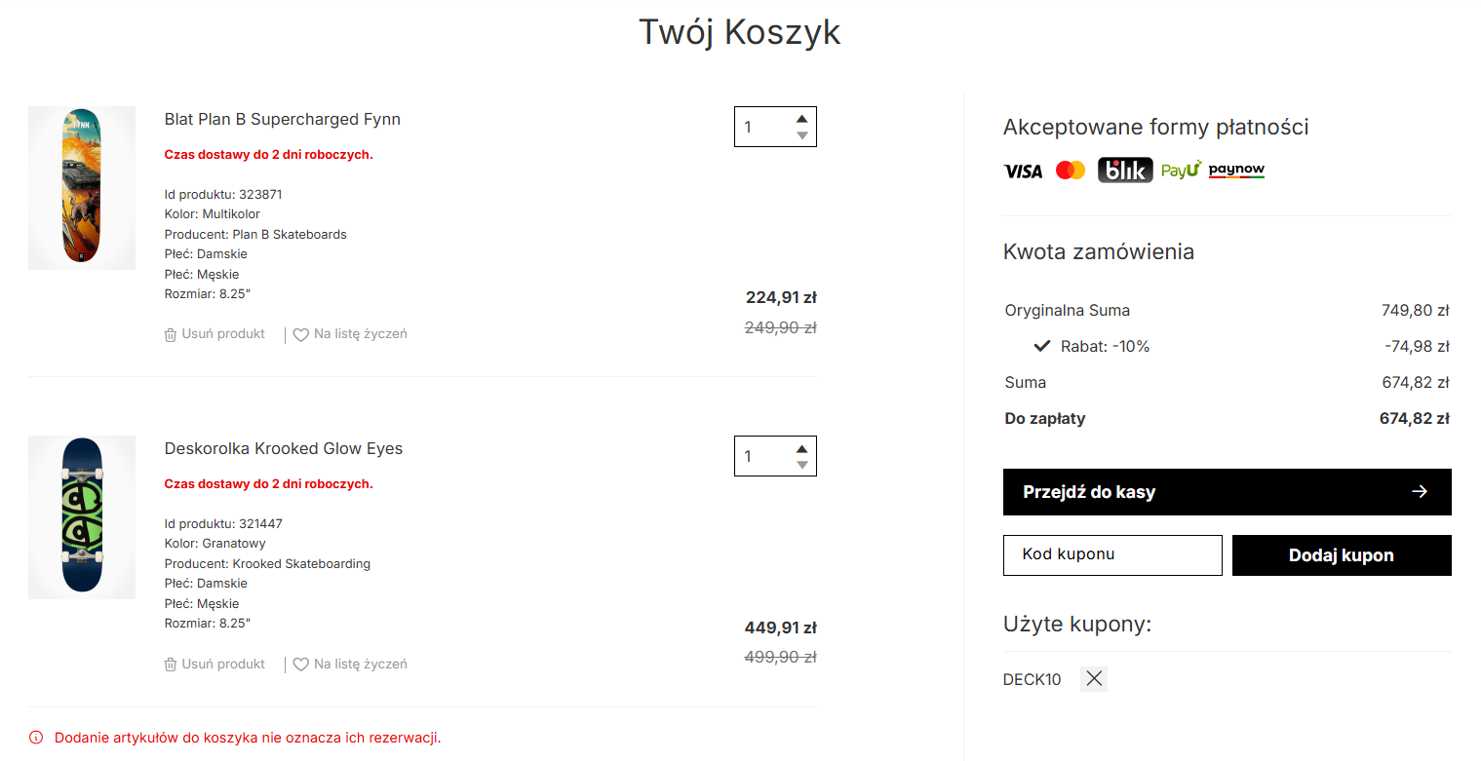Open Krooked Glow Eyes skateboard thumbnail
1481x761 pixels.
82,517
